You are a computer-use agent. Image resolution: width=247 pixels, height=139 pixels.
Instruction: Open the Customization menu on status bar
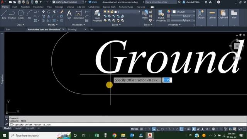point(244,129)
